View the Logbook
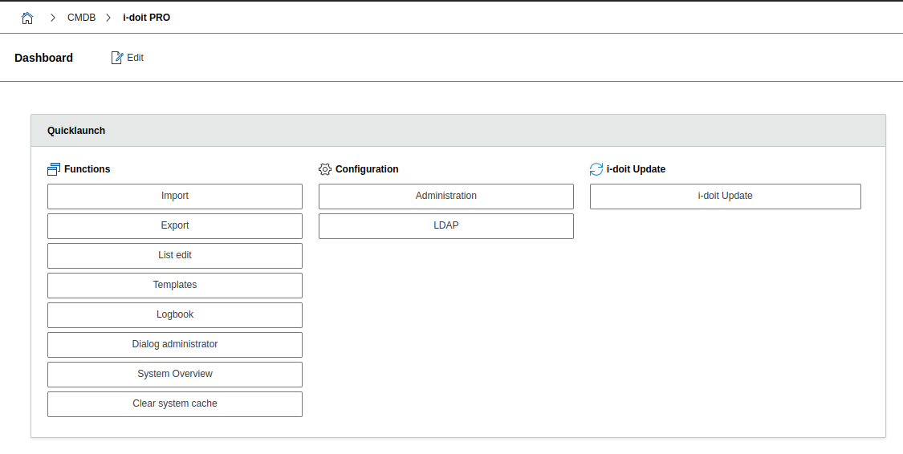 [175, 315]
